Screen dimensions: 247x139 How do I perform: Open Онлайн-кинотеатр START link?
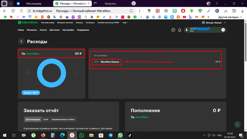(108, 23)
